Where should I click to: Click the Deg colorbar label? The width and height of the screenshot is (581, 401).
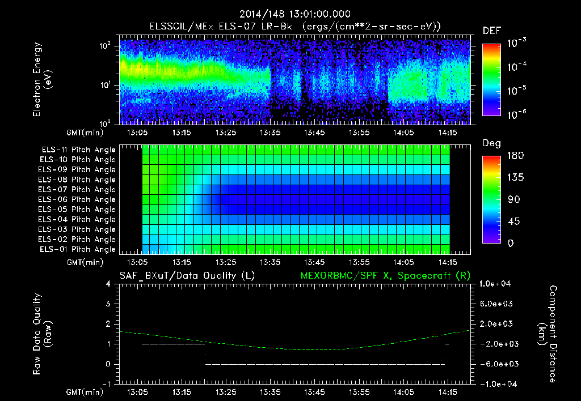pos(492,143)
